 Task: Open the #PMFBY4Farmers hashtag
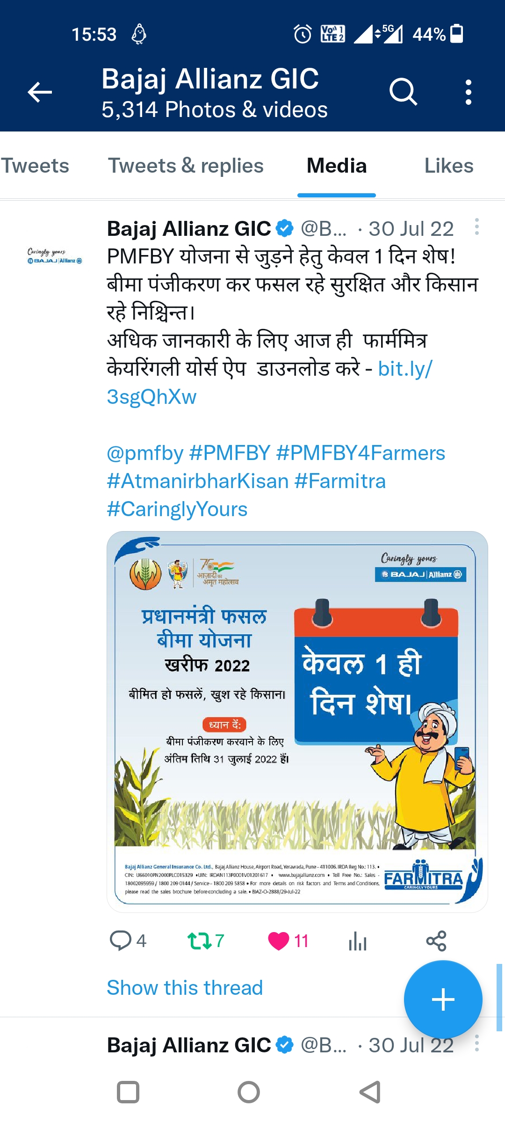[361, 453]
